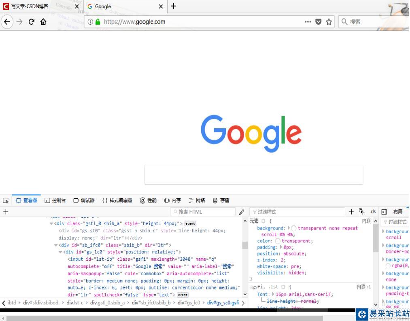
Task: Select breadcrumb div.gstl_0.sbib_a
Action: pos(107,303)
